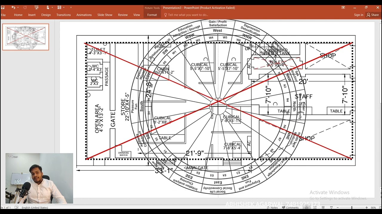The width and height of the screenshot is (382, 214).
Task: Go to the Transitions tab
Action: coord(64,15)
